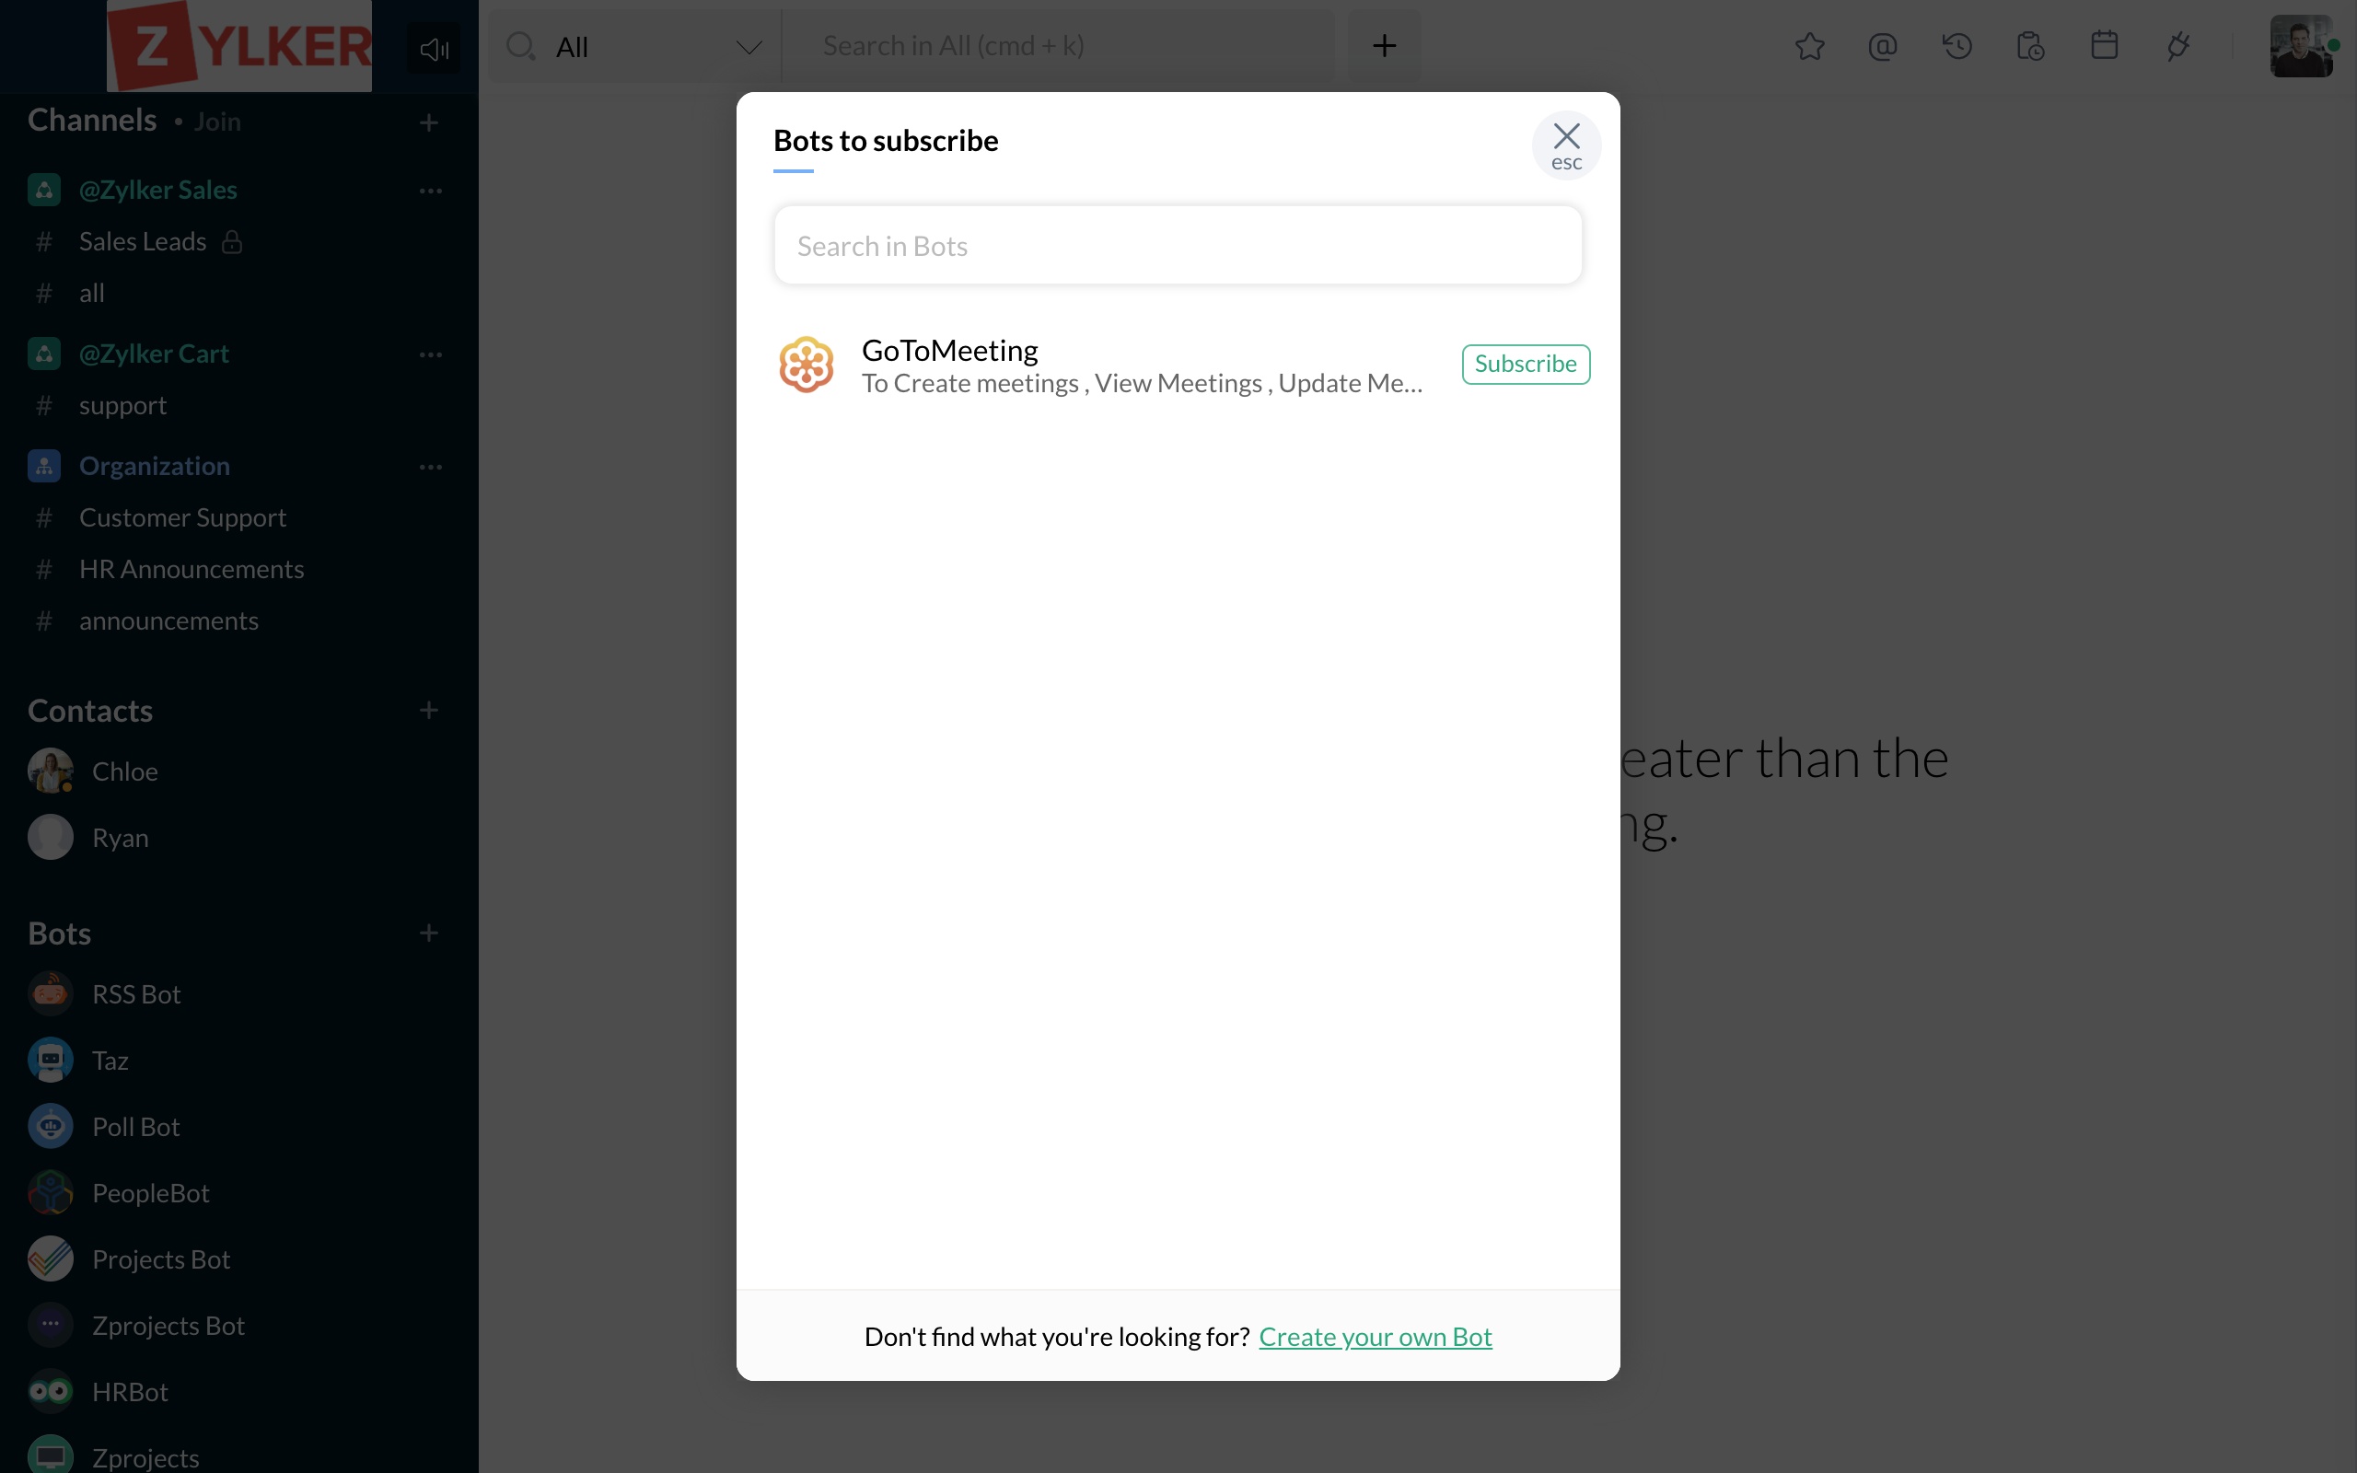Click the RSS Bot avatar
2357x1473 pixels.
click(x=51, y=993)
